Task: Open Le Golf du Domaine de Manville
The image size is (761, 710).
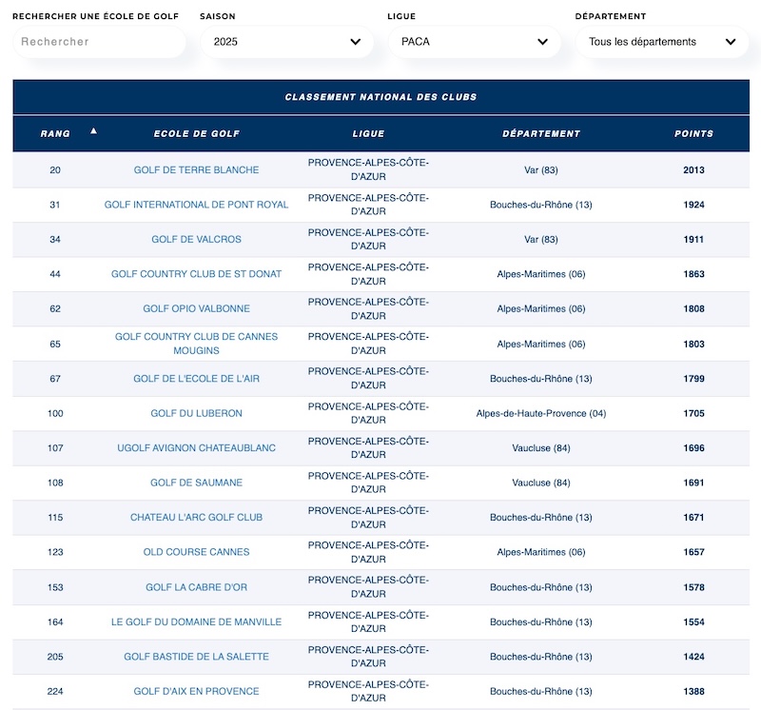Action: [x=197, y=621]
